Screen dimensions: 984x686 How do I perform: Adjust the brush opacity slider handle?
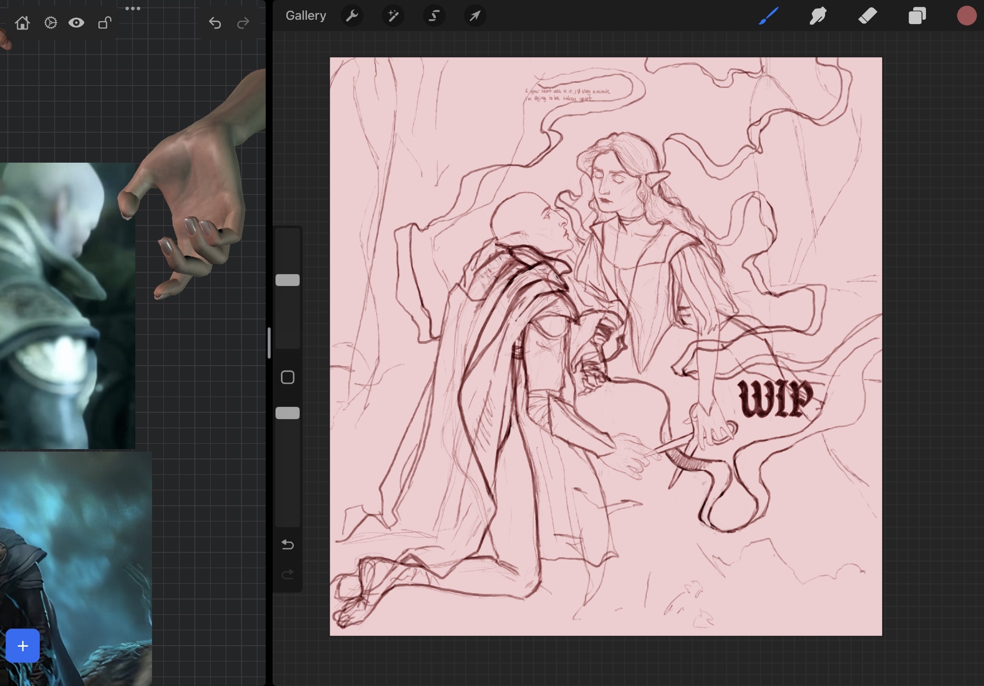pyautogui.click(x=287, y=413)
